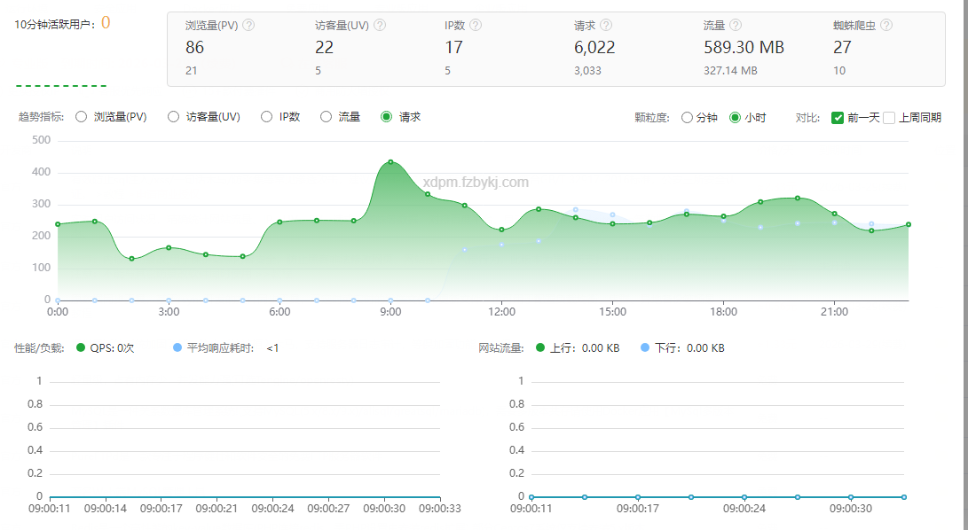Viewport: 968px width, 530px height.
Task: Click help icon next to 浏览量(PV)
Action: 248,26
